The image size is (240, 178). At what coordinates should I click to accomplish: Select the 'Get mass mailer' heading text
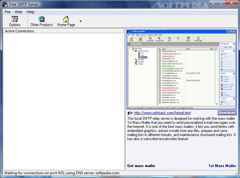(141, 165)
